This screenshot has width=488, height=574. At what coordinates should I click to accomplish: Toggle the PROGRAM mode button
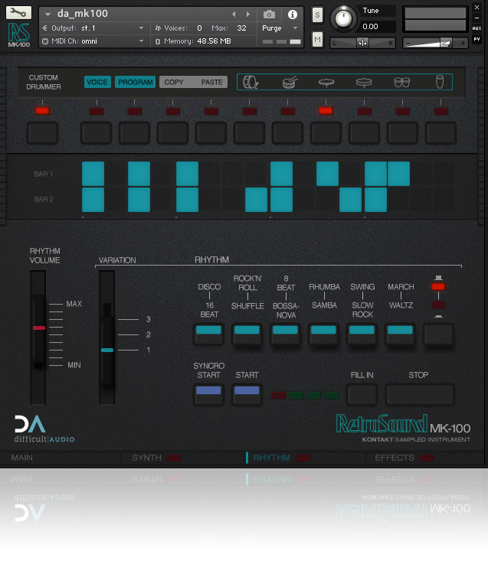[135, 82]
